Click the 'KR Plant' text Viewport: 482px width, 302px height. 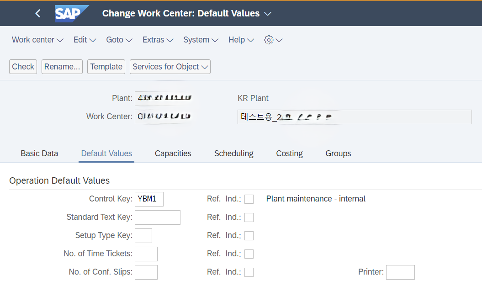coord(253,98)
